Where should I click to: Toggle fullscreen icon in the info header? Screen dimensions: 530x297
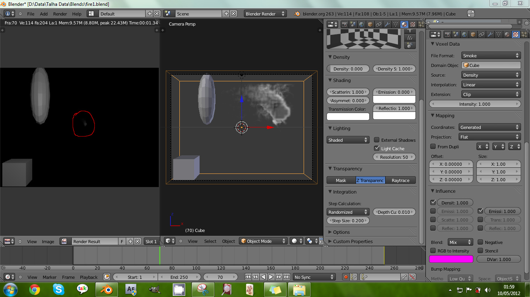click(471, 14)
